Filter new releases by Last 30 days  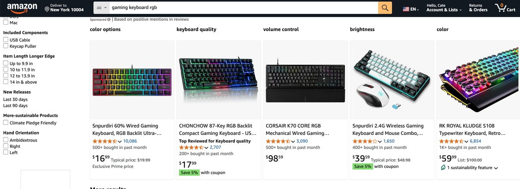[15, 99]
